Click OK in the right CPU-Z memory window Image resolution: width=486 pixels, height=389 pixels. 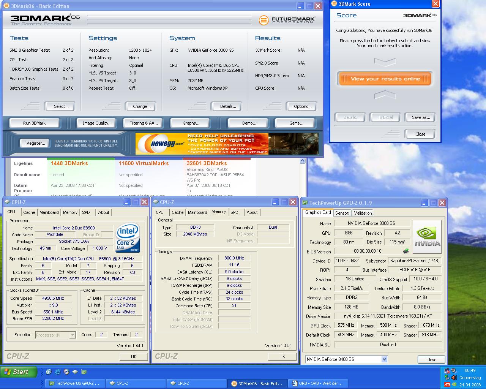282,356
